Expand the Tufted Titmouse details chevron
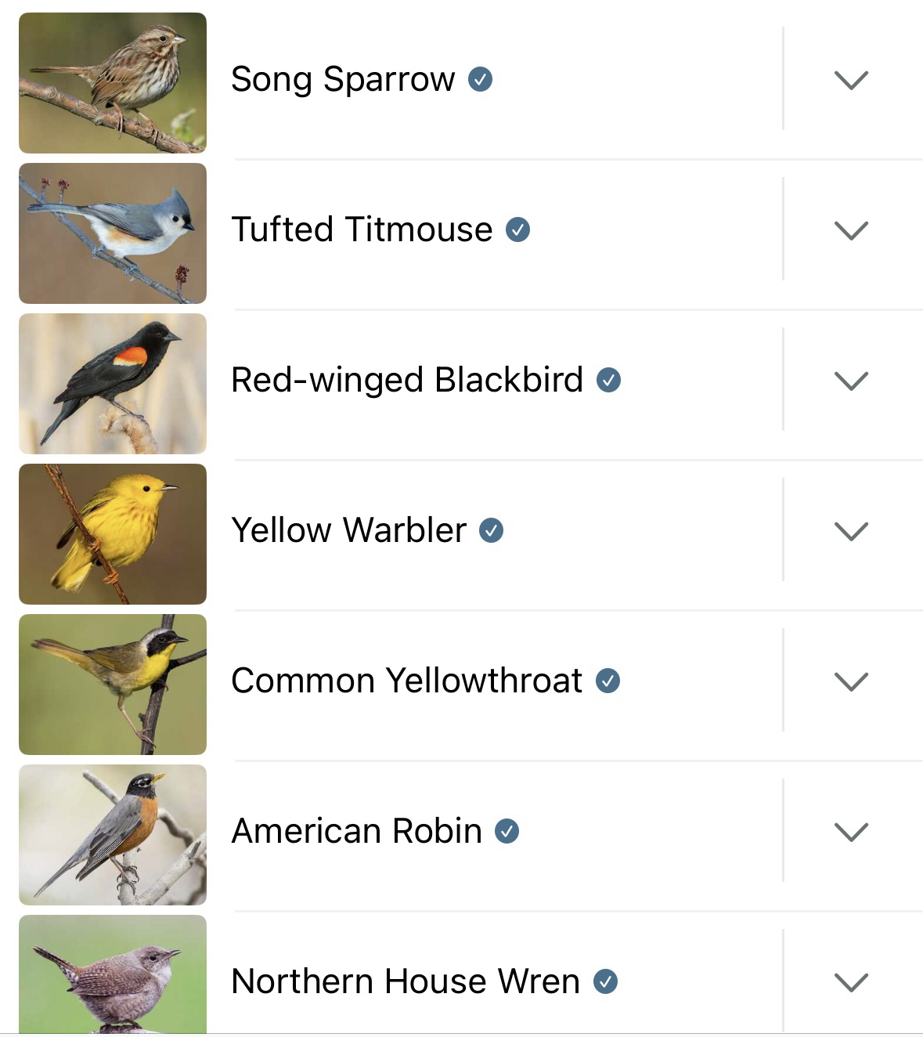 pyautogui.click(x=851, y=230)
